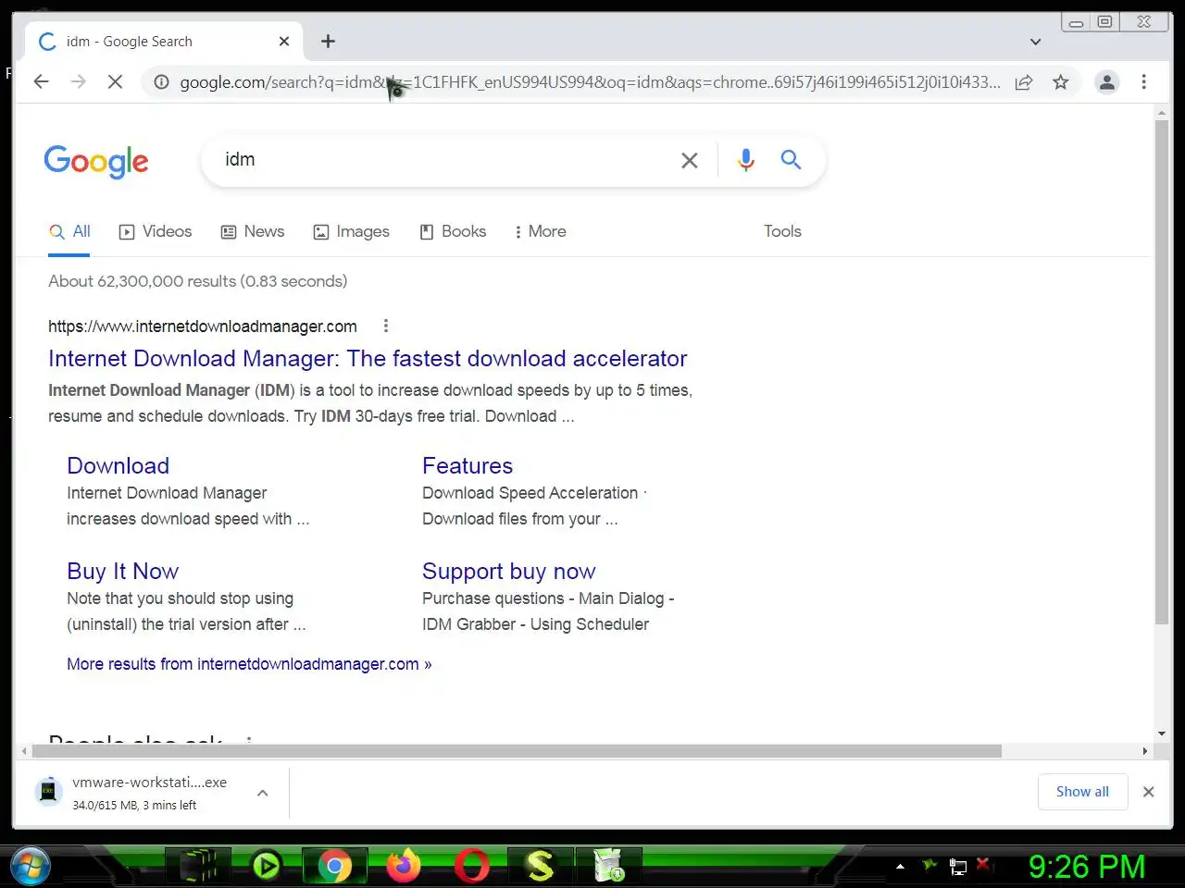Open the Chrome profile avatar
The width and height of the screenshot is (1185, 888).
1106,82
